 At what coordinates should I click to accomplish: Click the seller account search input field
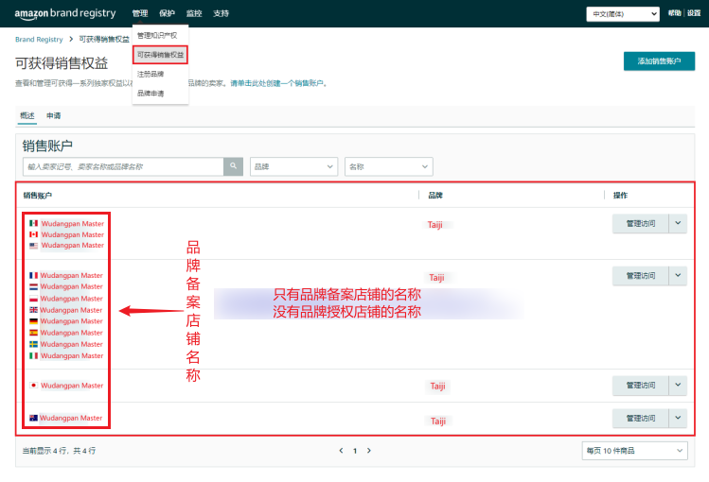123,166
